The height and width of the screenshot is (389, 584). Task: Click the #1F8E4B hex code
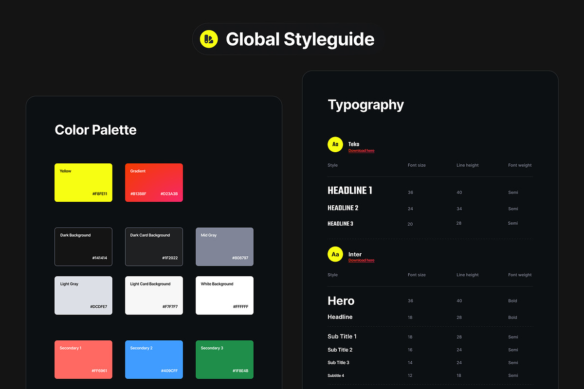click(239, 371)
